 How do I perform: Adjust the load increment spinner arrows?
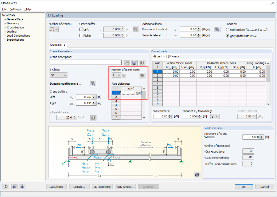click(x=262, y=137)
